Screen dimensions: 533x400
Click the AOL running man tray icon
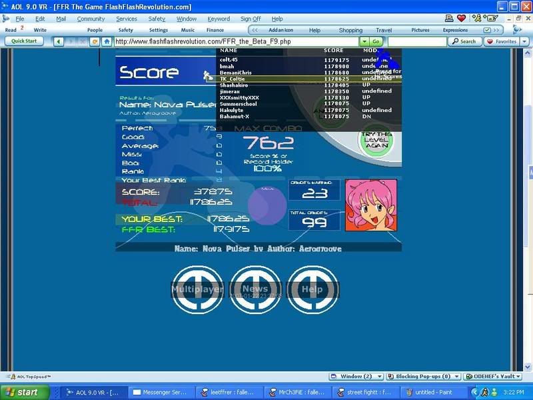[485, 392]
